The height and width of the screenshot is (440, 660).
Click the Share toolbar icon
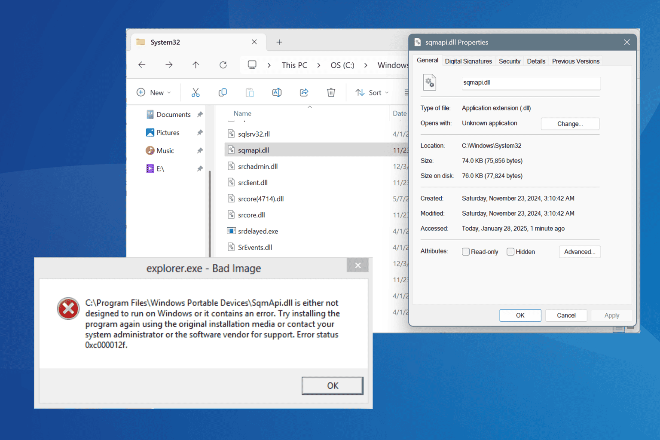click(x=304, y=92)
